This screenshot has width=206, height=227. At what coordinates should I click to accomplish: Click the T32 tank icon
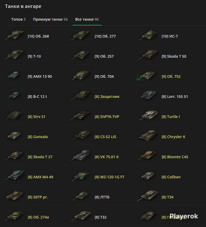(x=81, y=216)
